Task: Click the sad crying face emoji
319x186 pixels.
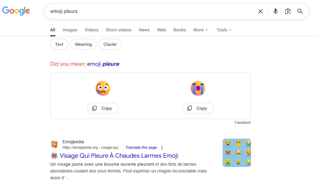Action: coord(103,89)
